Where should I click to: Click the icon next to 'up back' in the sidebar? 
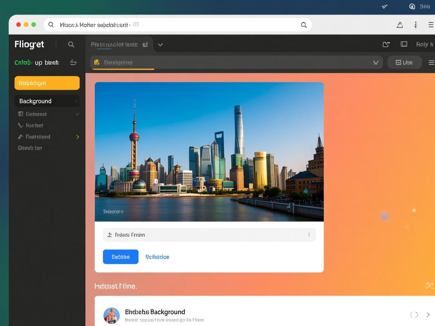point(73,63)
